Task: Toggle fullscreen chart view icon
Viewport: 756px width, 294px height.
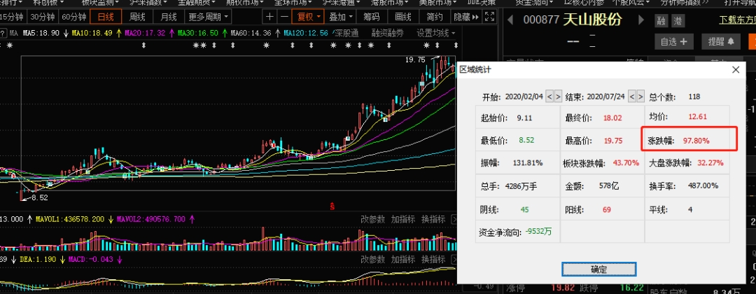Action: click(489, 17)
